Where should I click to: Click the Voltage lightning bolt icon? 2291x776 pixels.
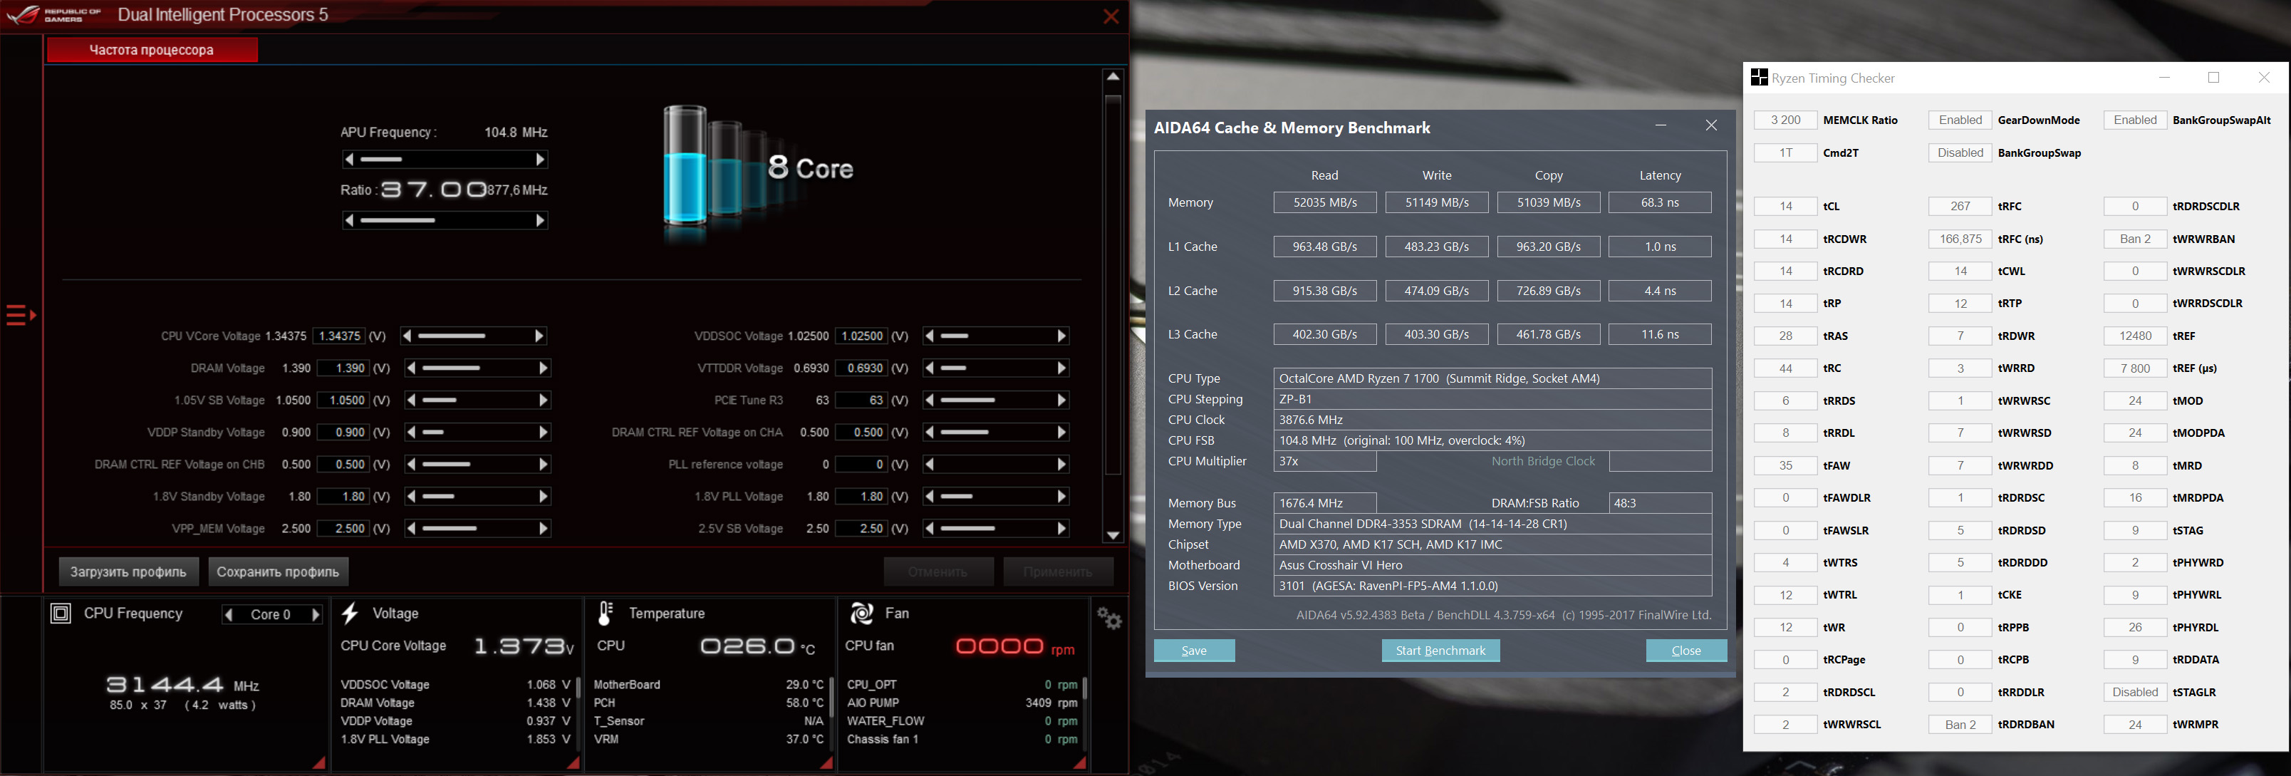(350, 613)
